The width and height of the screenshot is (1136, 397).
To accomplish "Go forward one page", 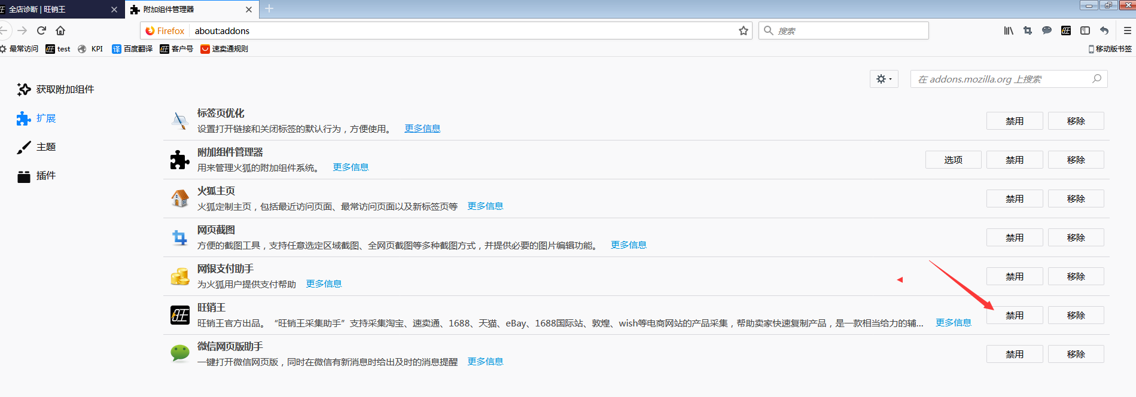I will (x=22, y=30).
